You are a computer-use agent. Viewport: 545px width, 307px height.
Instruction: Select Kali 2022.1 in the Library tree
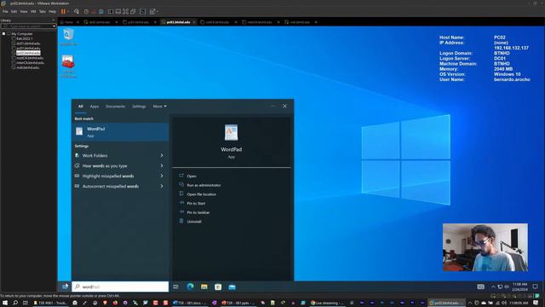click(x=25, y=38)
